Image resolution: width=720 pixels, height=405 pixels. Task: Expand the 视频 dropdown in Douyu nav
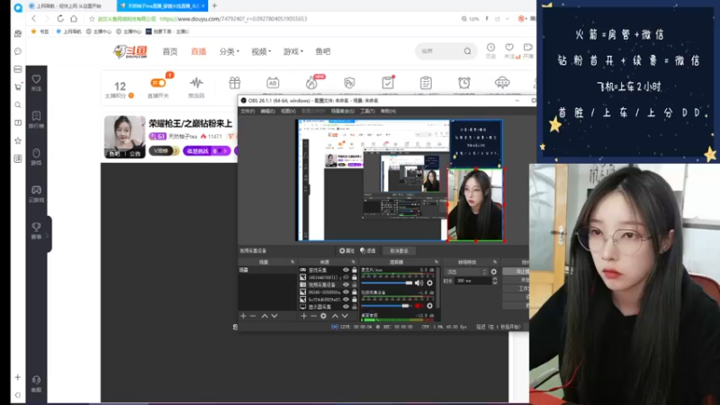pyautogui.click(x=261, y=51)
